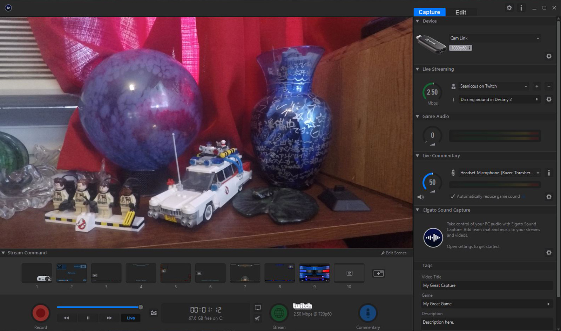The image size is (561, 331).
Task: Pause playback with the pause button
Action: [88, 318]
